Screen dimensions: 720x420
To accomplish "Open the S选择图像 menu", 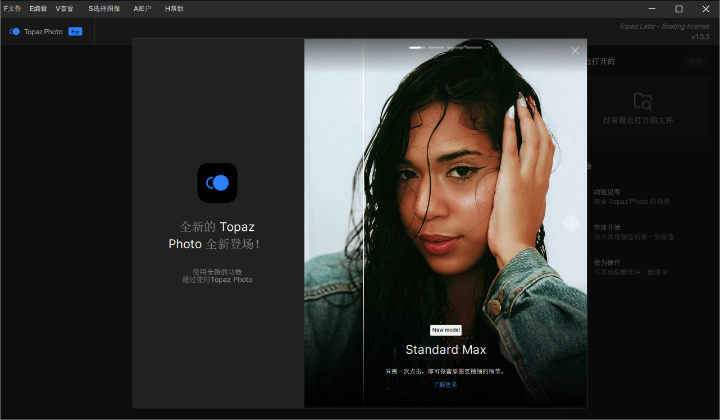I will pyautogui.click(x=103, y=8).
